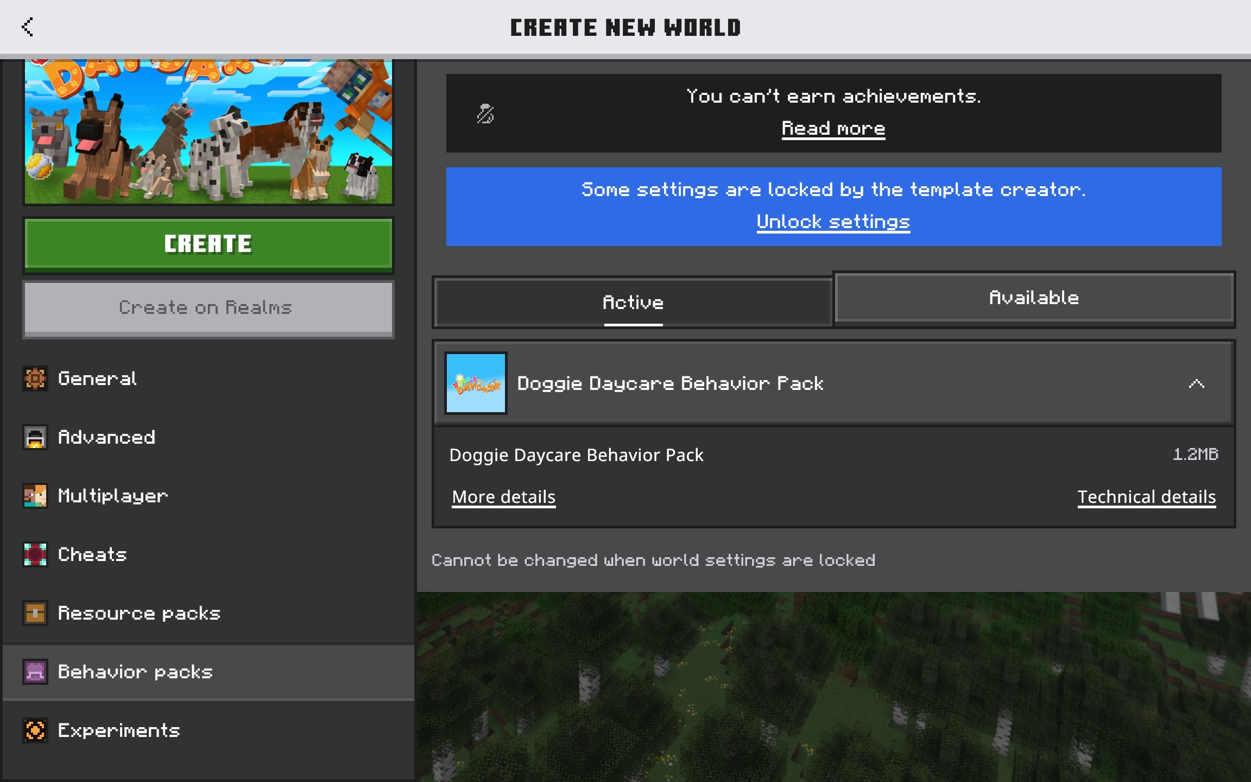Click the General gear icon
This screenshot has width=1251, height=782.
[35, 379]
